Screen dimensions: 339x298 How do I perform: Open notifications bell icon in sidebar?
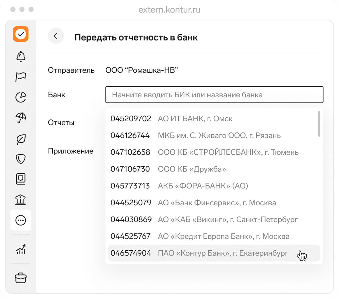tap(21, 57)
